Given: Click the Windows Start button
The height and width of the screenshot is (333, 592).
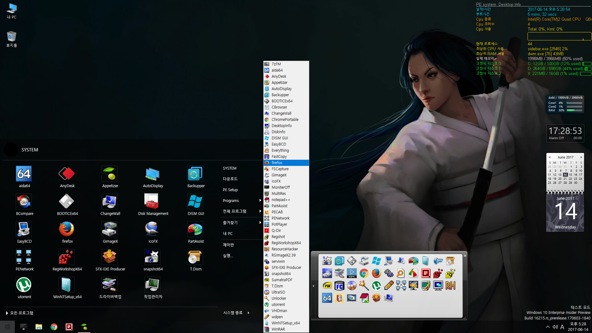Looking at the screenshot, I should [x=7, y=327].
